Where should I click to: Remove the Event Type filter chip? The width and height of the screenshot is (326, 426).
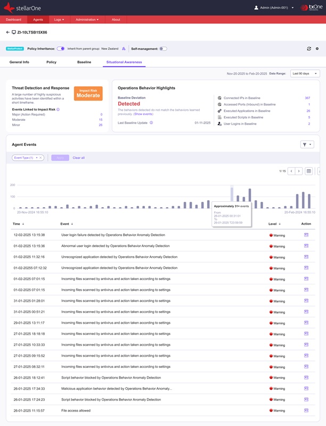(x=40, y=158)
